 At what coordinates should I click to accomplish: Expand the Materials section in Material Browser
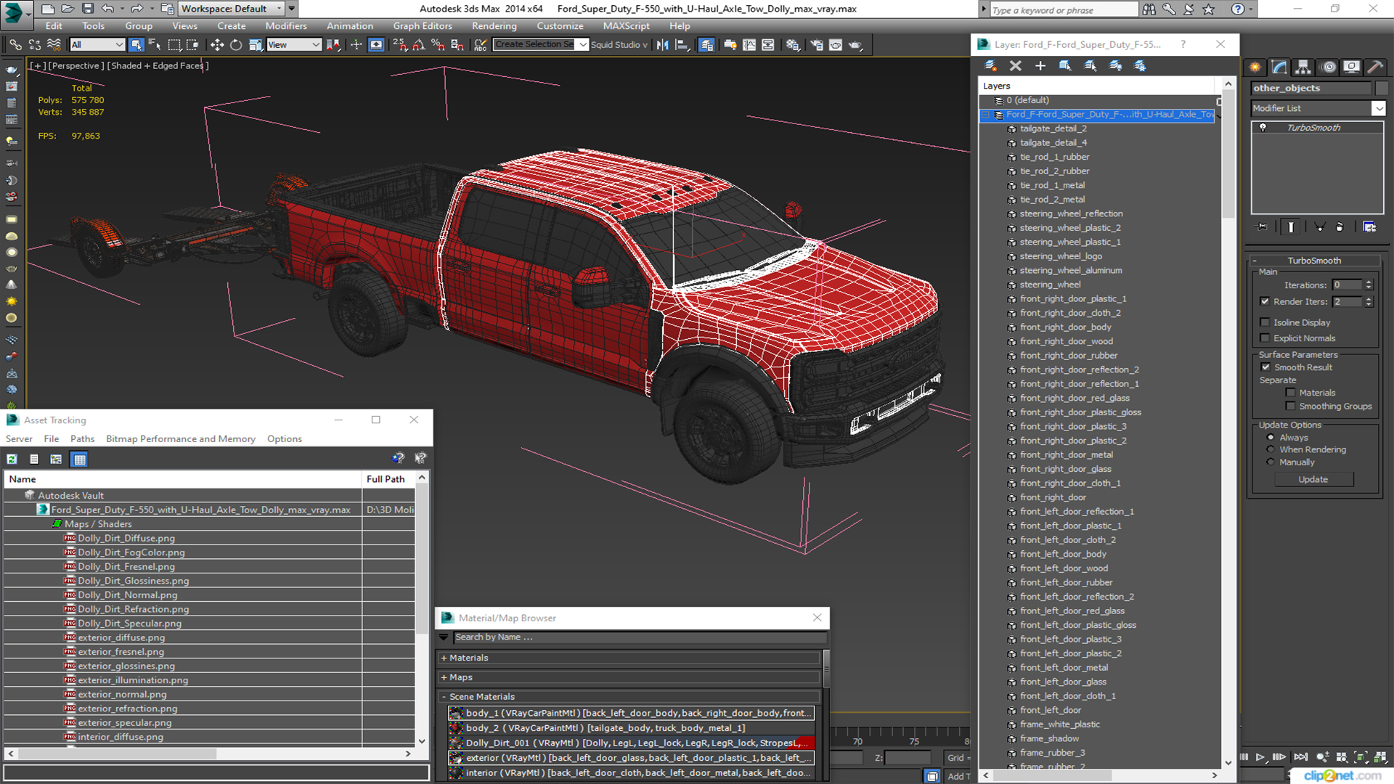(x=629, y=658)
